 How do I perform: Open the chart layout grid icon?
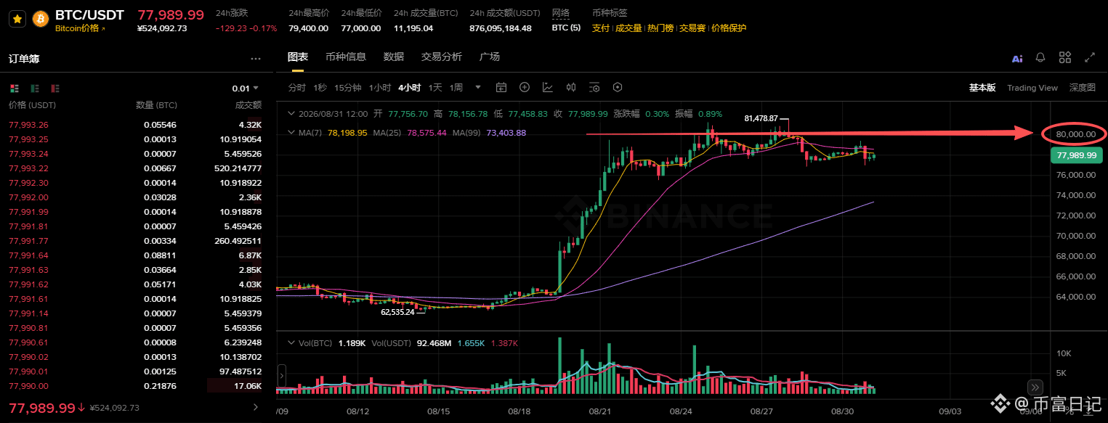coord(1065,57)
